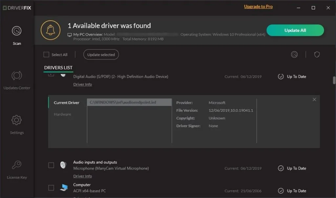Enable the Select All checkbox
The height and width of the screenshot is (198, 336).
pos(46,55)
